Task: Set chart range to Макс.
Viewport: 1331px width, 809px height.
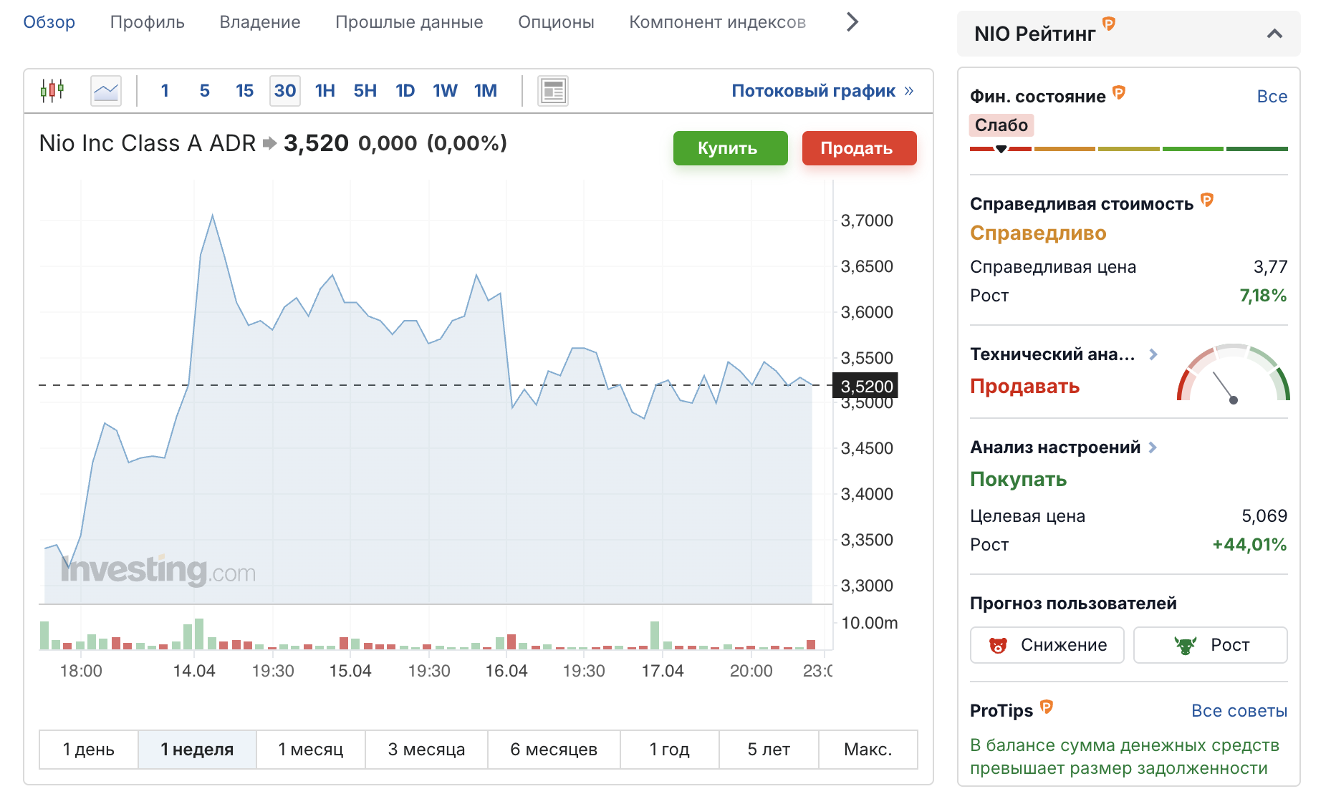Action: 868,750
